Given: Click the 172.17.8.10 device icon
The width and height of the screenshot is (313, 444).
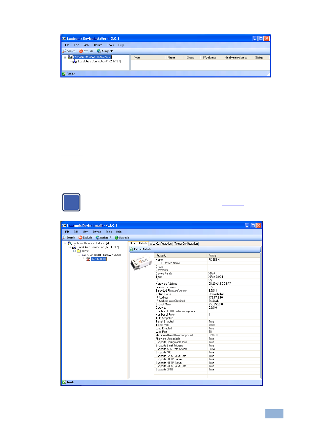Looking at the screenshot, I should [88, 259].
